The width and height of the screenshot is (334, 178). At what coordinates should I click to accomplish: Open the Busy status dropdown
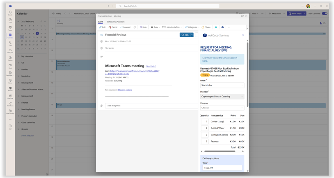pos(155,27)
